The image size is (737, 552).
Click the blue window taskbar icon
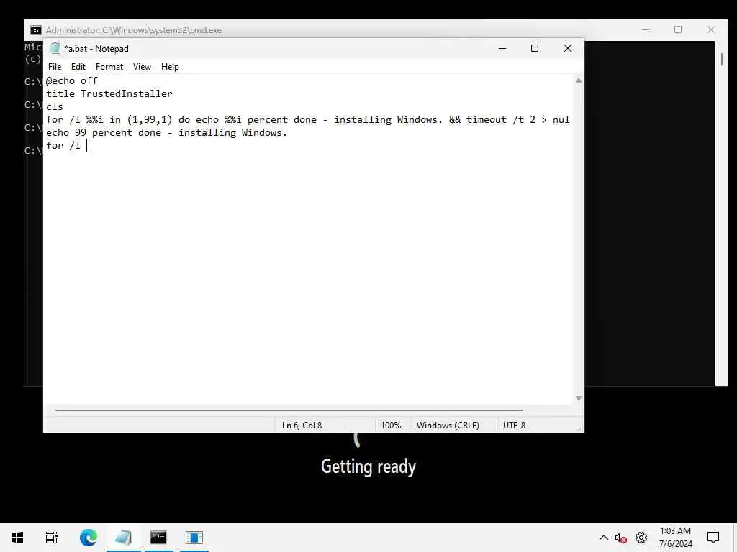tap(194, 538)
